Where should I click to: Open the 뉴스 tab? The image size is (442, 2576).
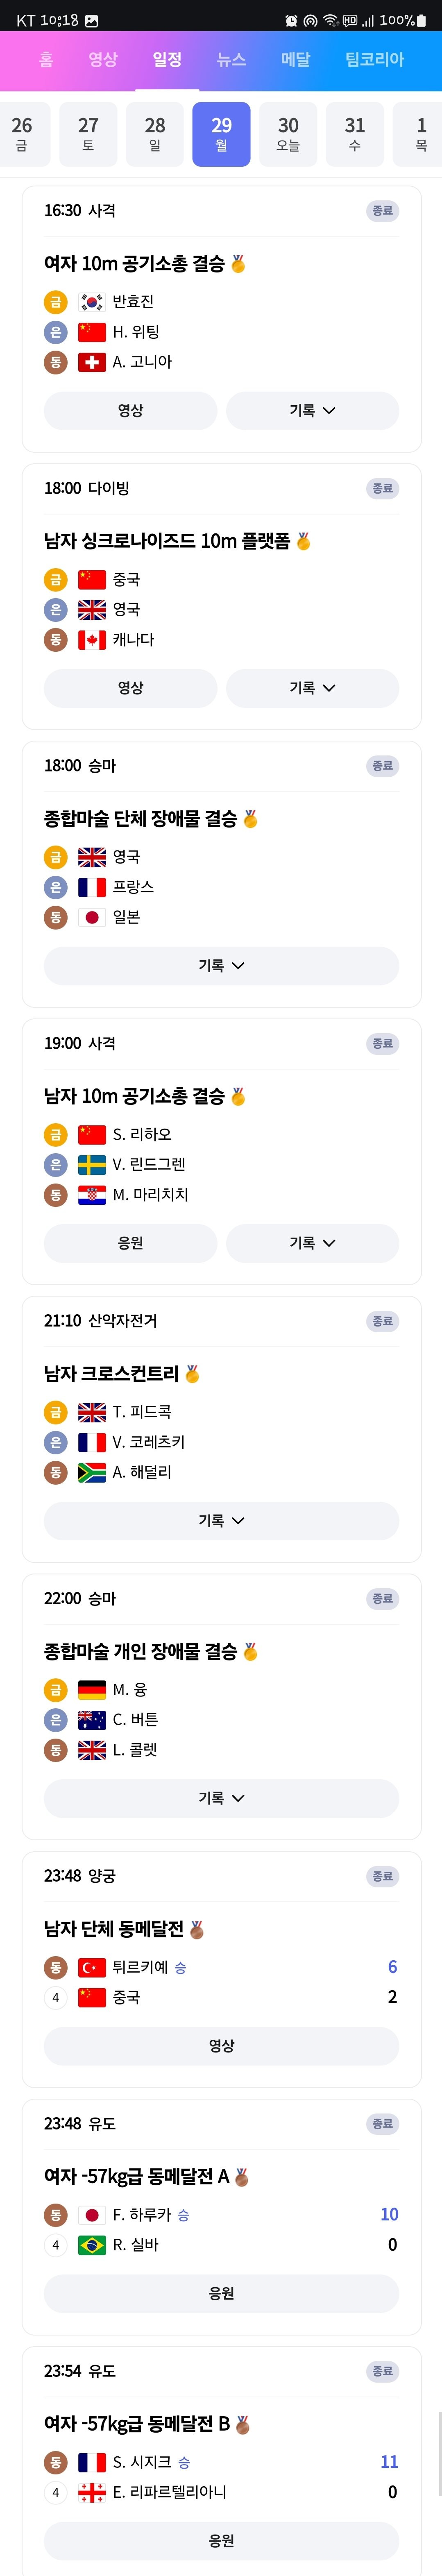point(231,60)
